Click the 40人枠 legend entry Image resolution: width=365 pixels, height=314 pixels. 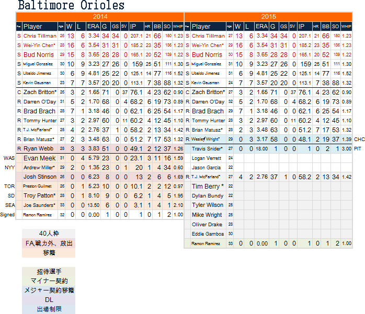coord(49,234)
